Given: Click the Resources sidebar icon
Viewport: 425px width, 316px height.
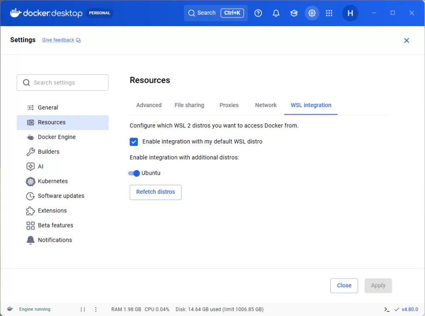Looking at the screenshot, I should pyautogui.click(x=30, y=122).
